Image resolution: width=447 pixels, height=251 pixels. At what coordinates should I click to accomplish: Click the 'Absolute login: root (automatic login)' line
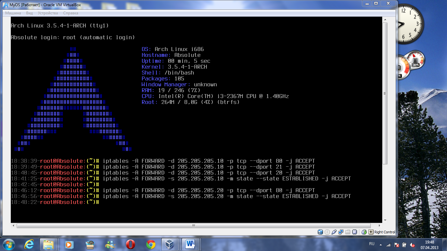pos(73,37)
